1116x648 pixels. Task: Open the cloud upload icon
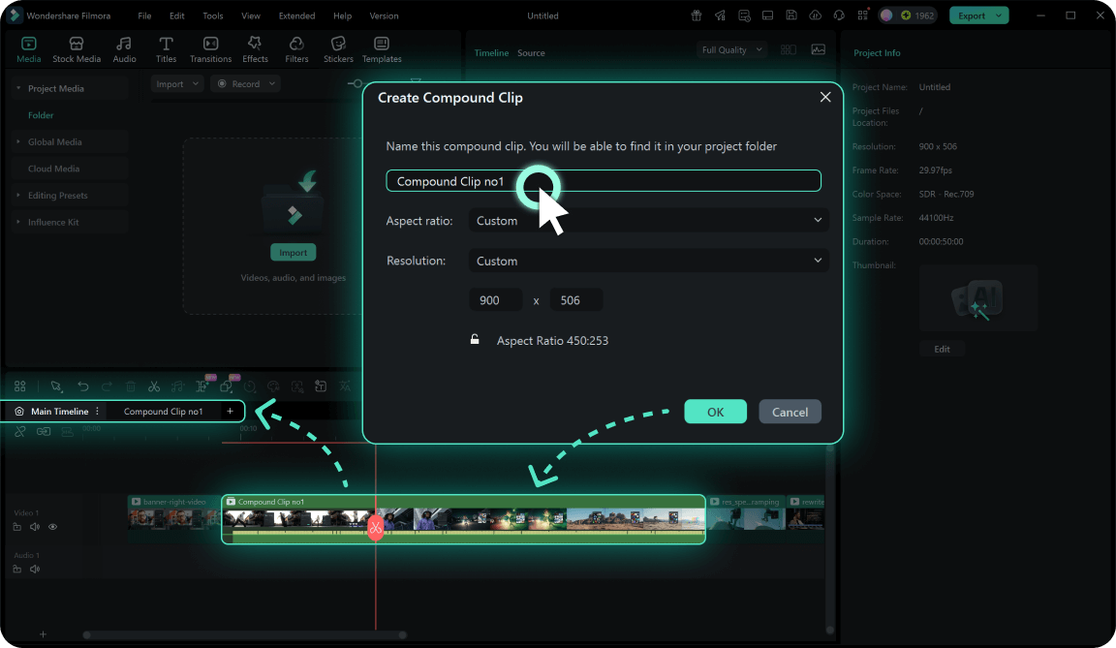815,15
